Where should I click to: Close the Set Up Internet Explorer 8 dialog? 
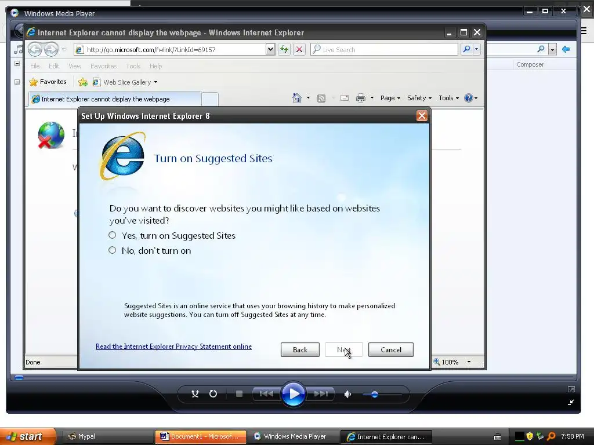point(422,116)
